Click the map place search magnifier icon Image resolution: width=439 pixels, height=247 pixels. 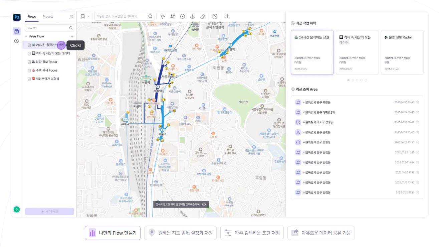[x=151, y=16]
